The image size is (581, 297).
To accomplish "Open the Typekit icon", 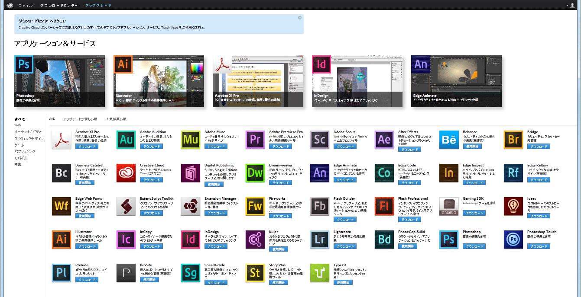I will (x=320, y=273).
